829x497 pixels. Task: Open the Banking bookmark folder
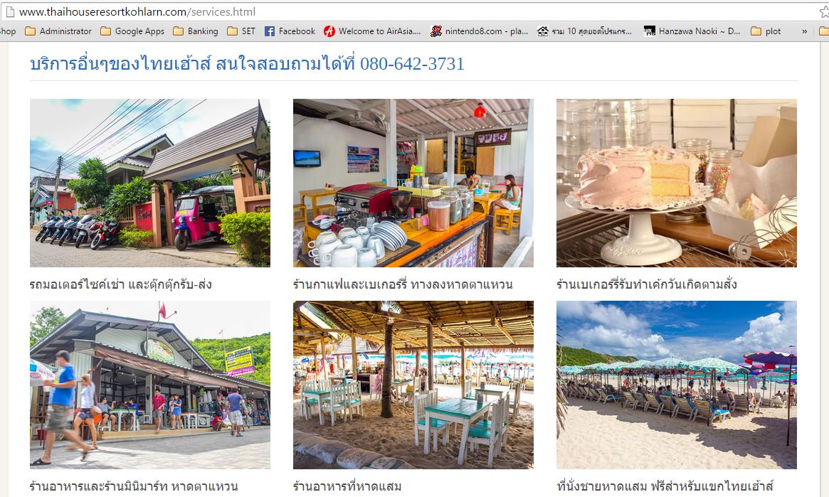tap(195, 31)
